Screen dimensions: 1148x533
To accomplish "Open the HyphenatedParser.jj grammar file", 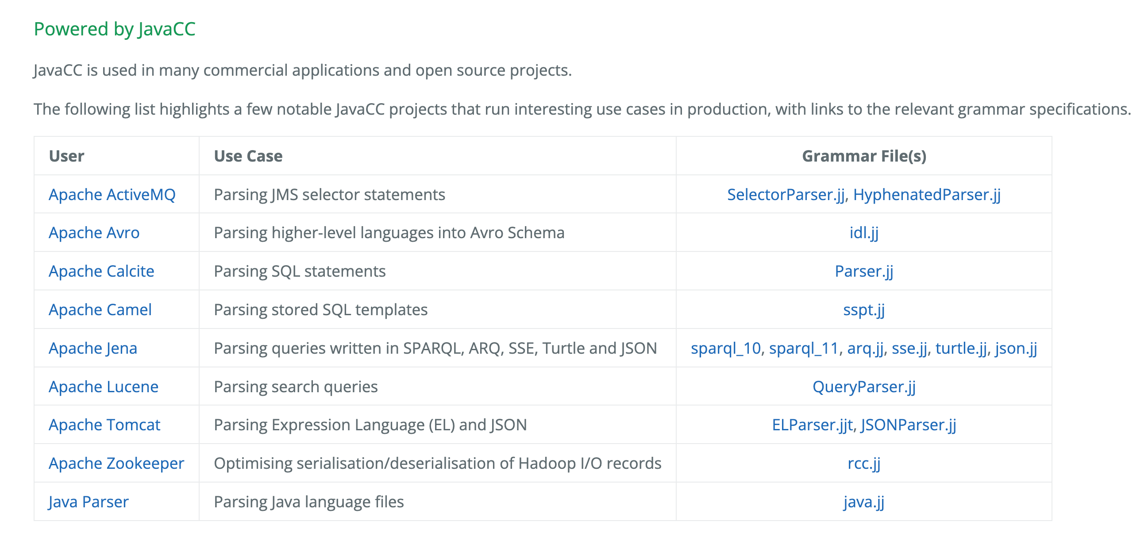I will click(x=927, y=195).
